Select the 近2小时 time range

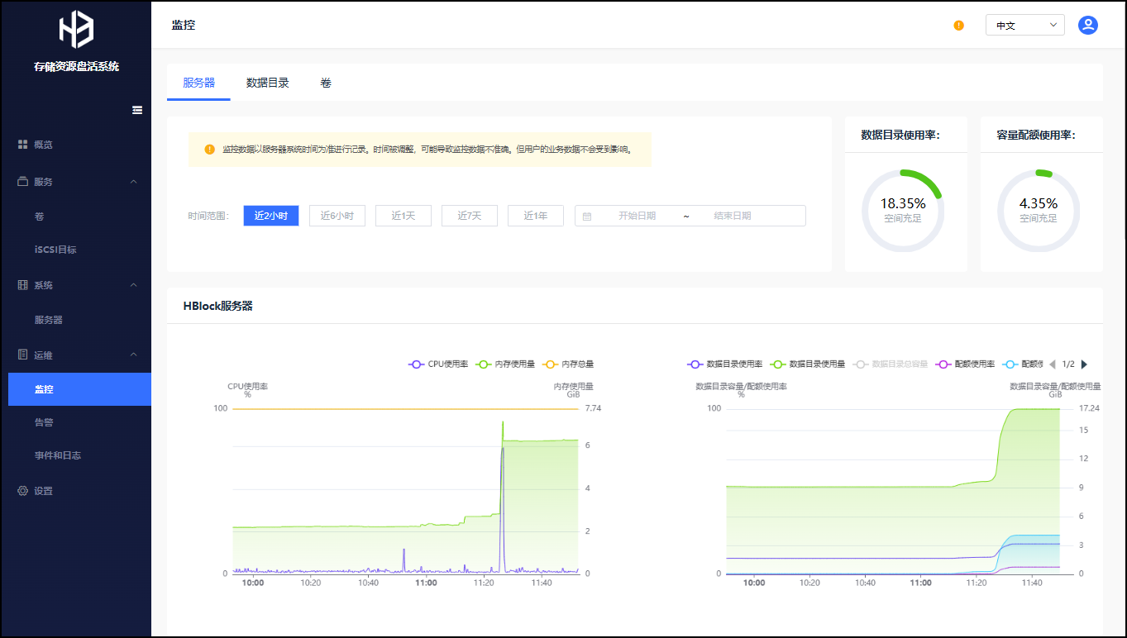pos(271,216)
